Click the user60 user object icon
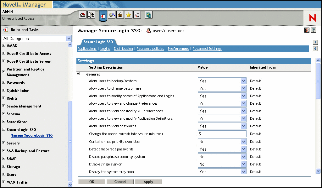This screenshot has width=322, height=188. (148, 31)
